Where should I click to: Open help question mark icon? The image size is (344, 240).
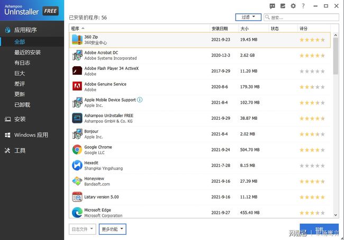pos(303,6)
